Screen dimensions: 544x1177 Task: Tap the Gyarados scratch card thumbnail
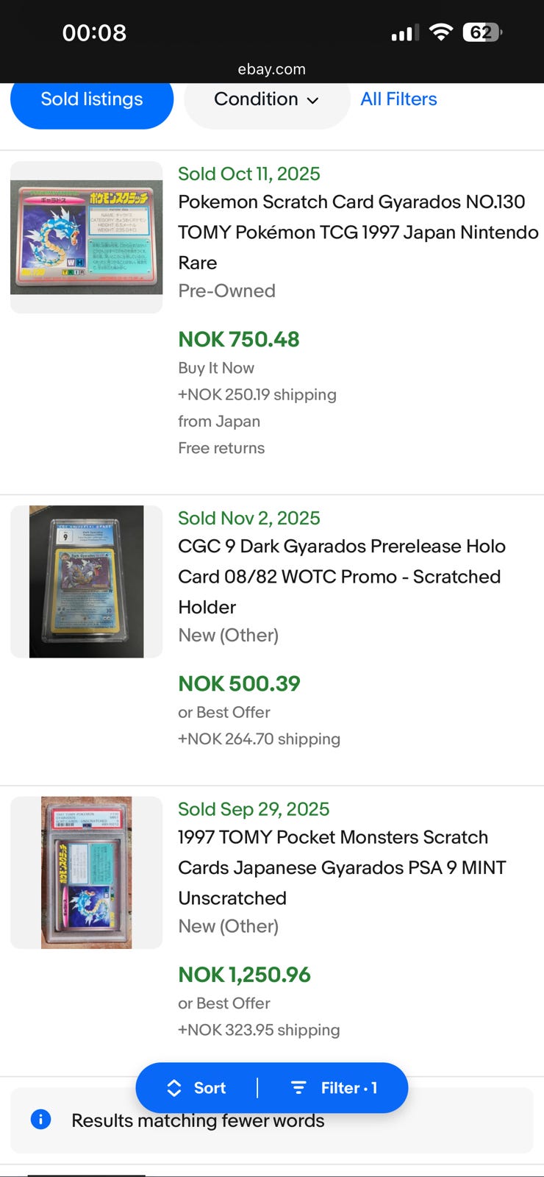87,237
